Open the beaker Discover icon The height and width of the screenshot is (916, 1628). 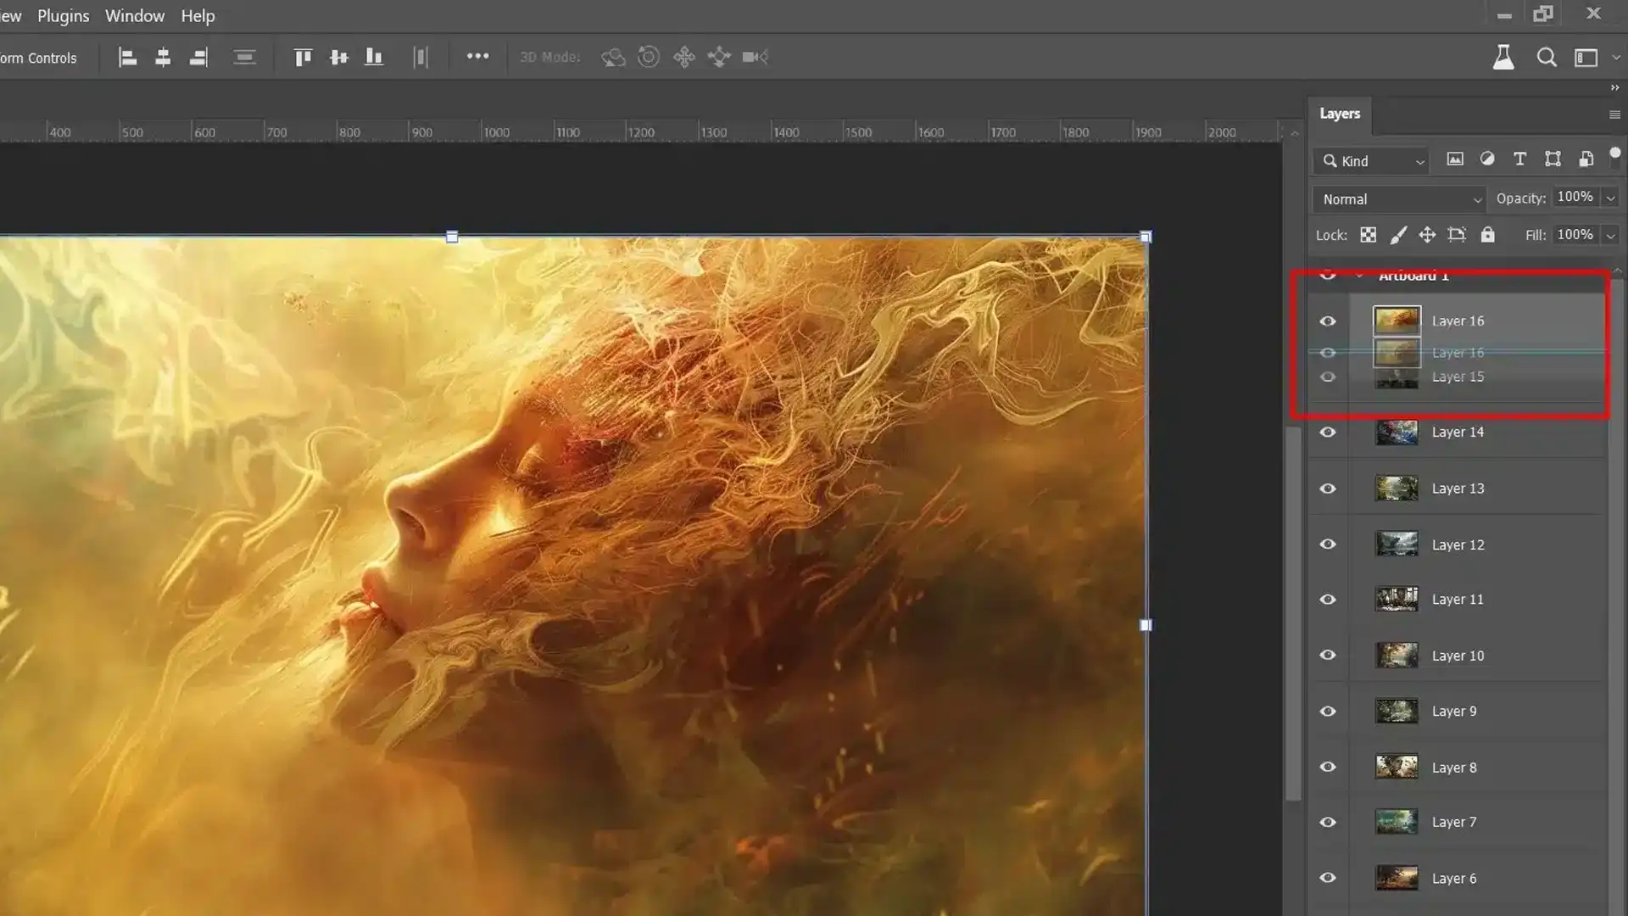[x=1503, y=57]
